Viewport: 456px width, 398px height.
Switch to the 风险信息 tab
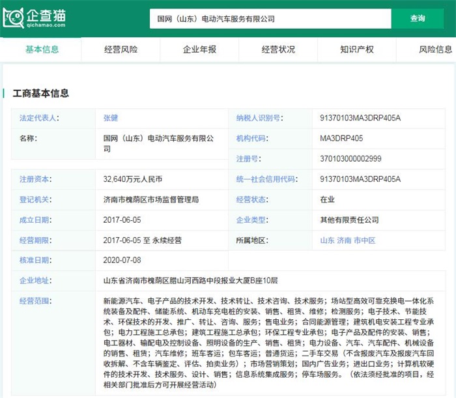[435, 50]
